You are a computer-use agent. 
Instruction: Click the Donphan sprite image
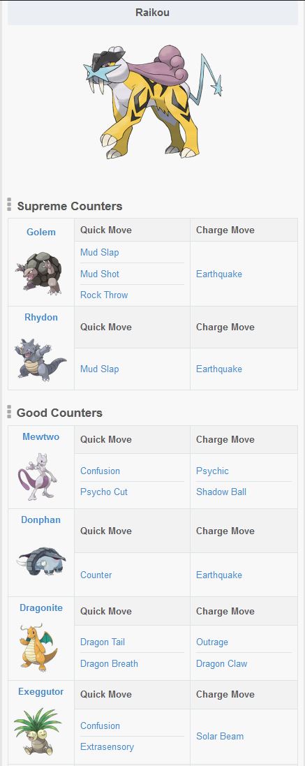pyautogui.click(x=40, y=561)
